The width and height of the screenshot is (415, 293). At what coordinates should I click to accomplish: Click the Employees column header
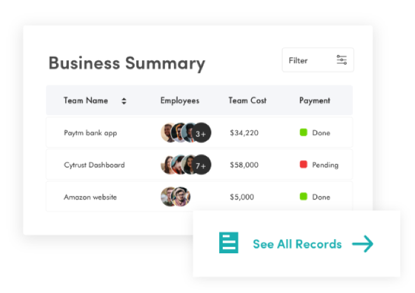click(180, 101)
